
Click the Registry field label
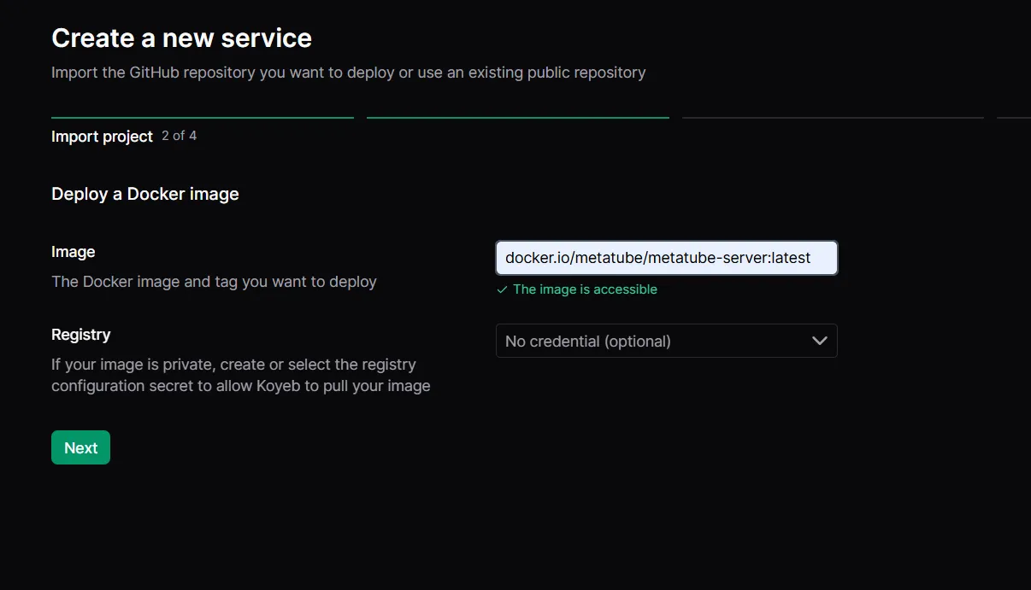(81, 335)
